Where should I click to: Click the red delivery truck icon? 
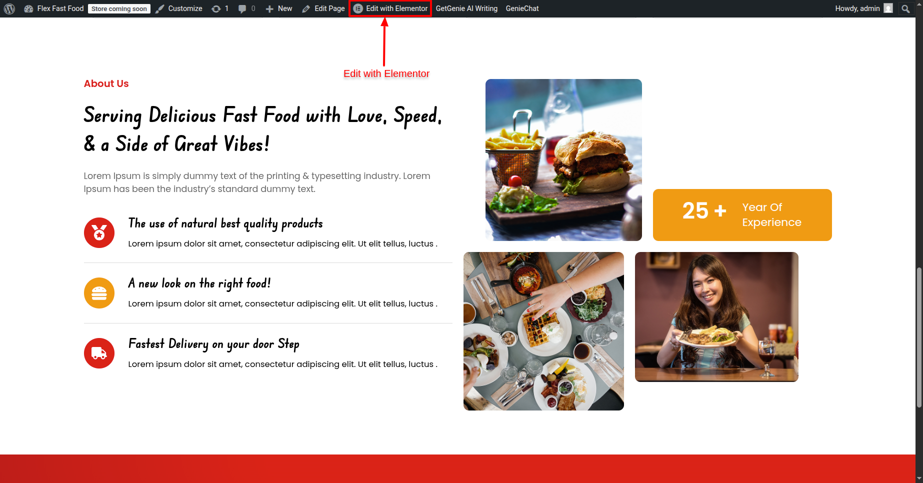(x=99, y=353)
